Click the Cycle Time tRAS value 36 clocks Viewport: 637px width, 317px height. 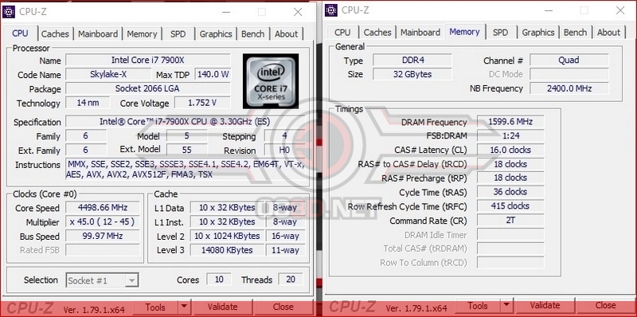click(510, 192)
